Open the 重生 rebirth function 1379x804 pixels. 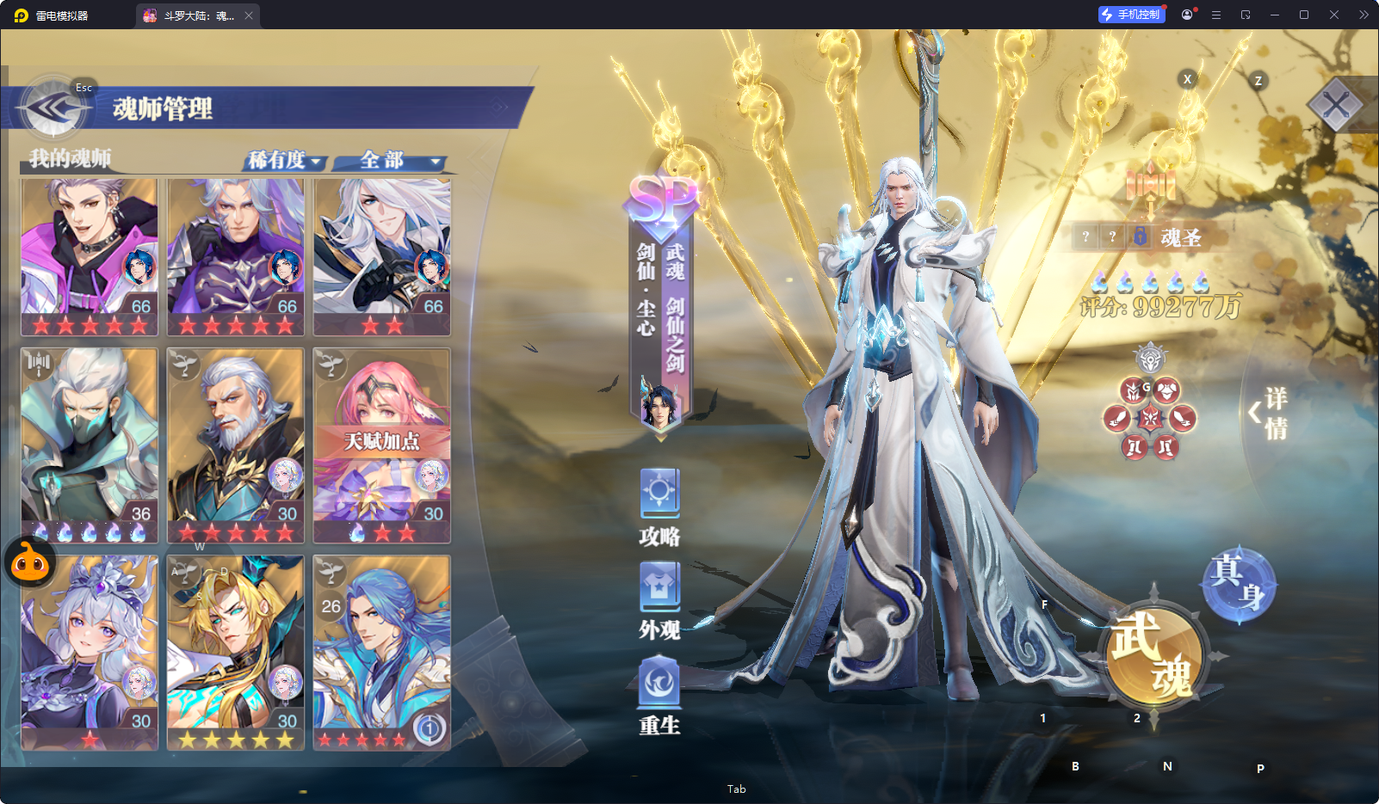[660, 697]
